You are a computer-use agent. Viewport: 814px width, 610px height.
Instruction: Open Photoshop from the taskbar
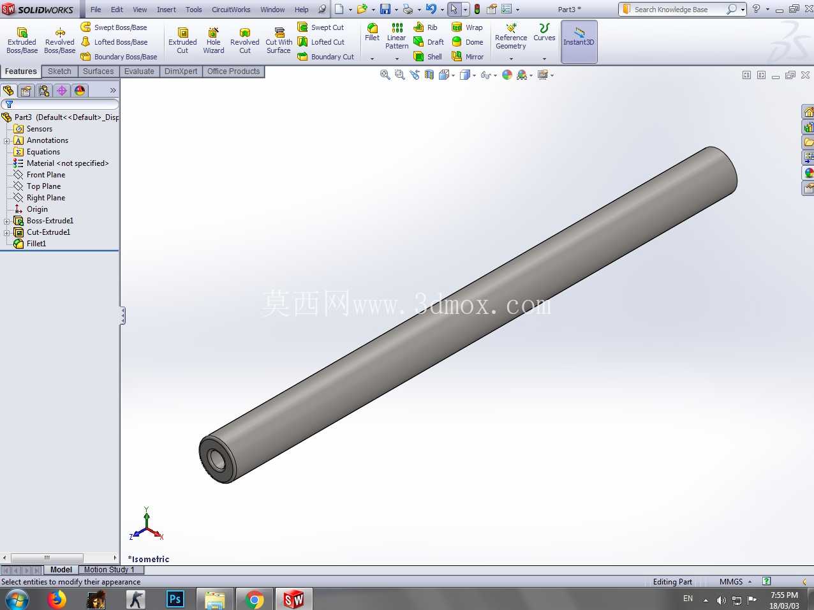click(x=175, y=599)
